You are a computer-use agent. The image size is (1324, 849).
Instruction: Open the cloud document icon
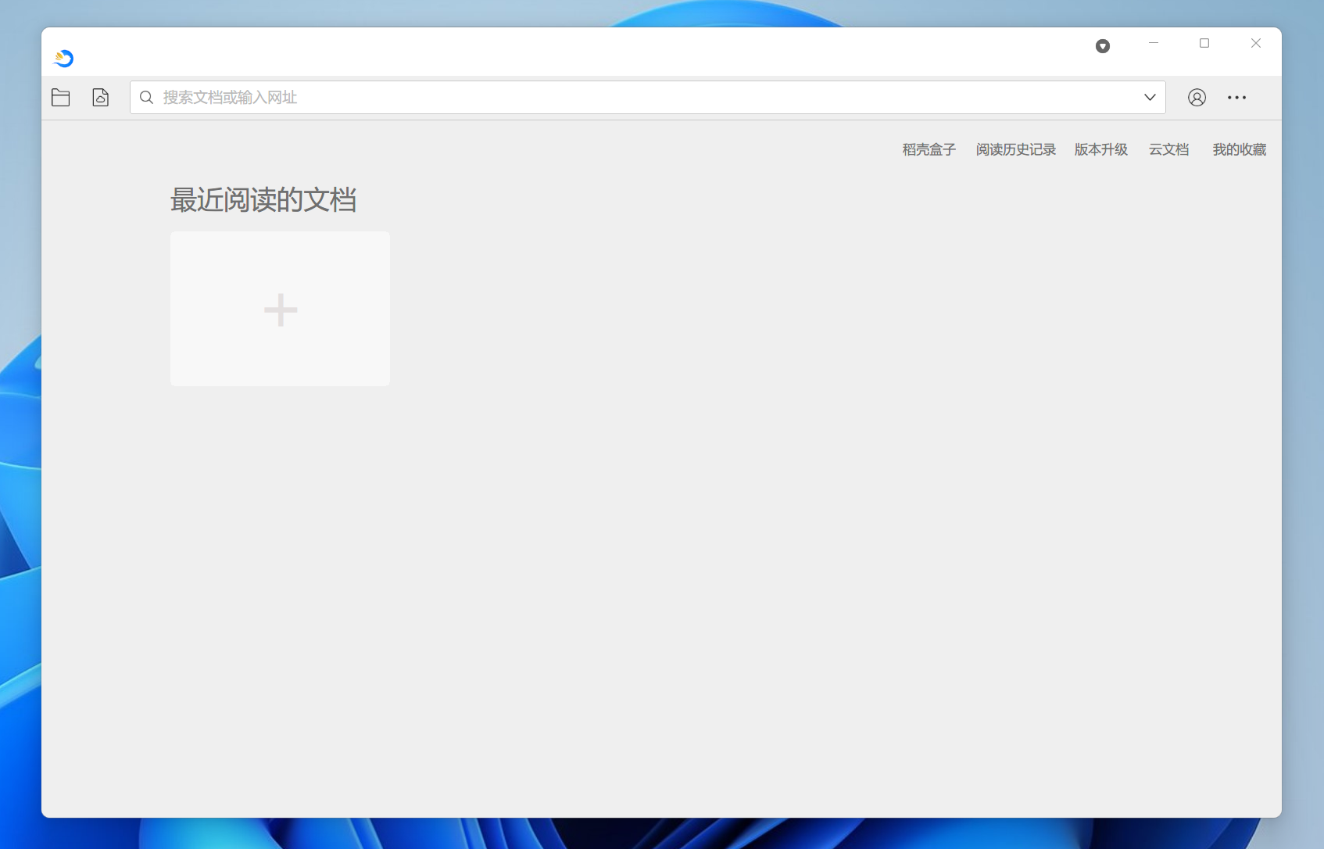(x=101, y=98)
